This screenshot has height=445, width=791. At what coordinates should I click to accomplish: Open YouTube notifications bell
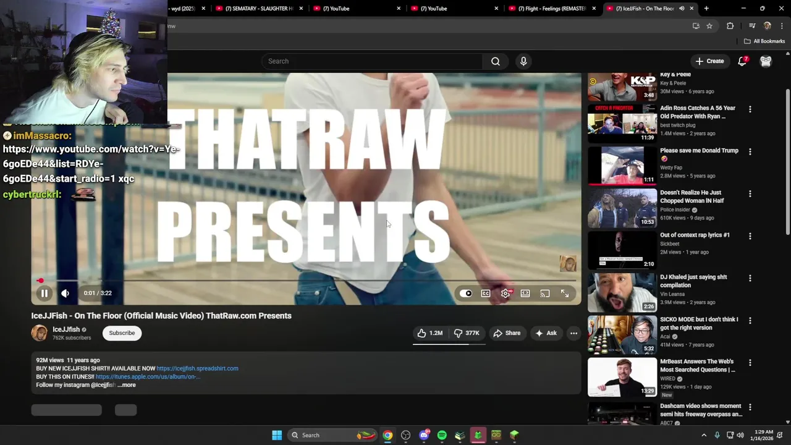pos(742,61)
